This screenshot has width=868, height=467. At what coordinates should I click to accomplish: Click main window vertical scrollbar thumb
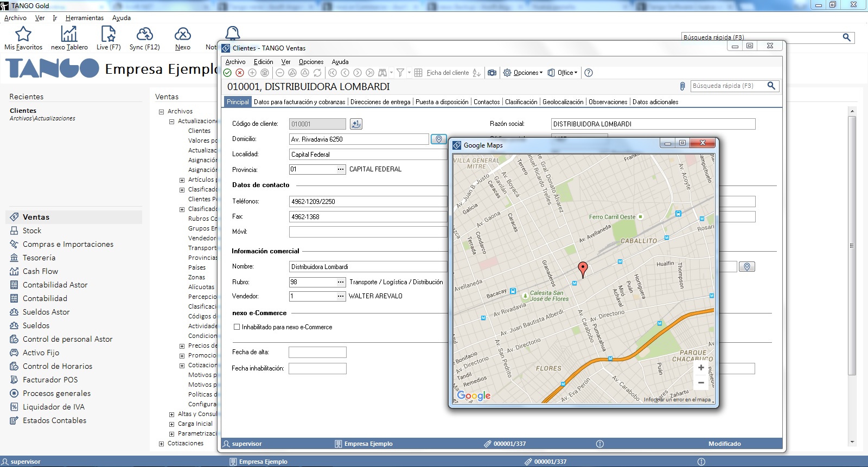pyautogui.click(x=852, y=245)
